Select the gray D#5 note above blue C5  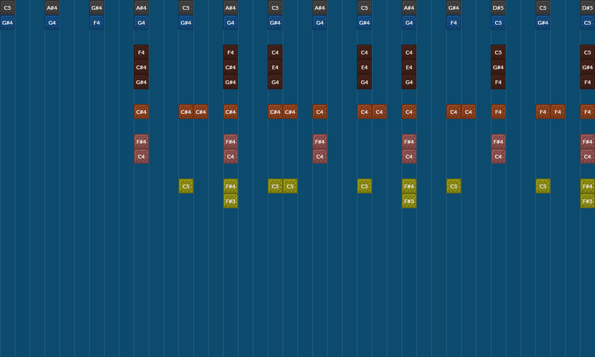click(498, 7)
